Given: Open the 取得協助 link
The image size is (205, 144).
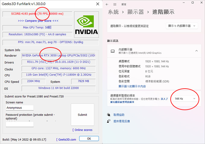Looking at the screenshot, I should [119, 115].
